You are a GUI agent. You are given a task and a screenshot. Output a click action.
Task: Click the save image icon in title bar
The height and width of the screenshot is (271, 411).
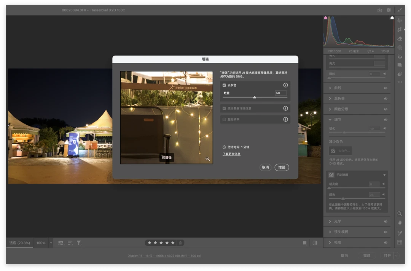(x=379, y=10)
